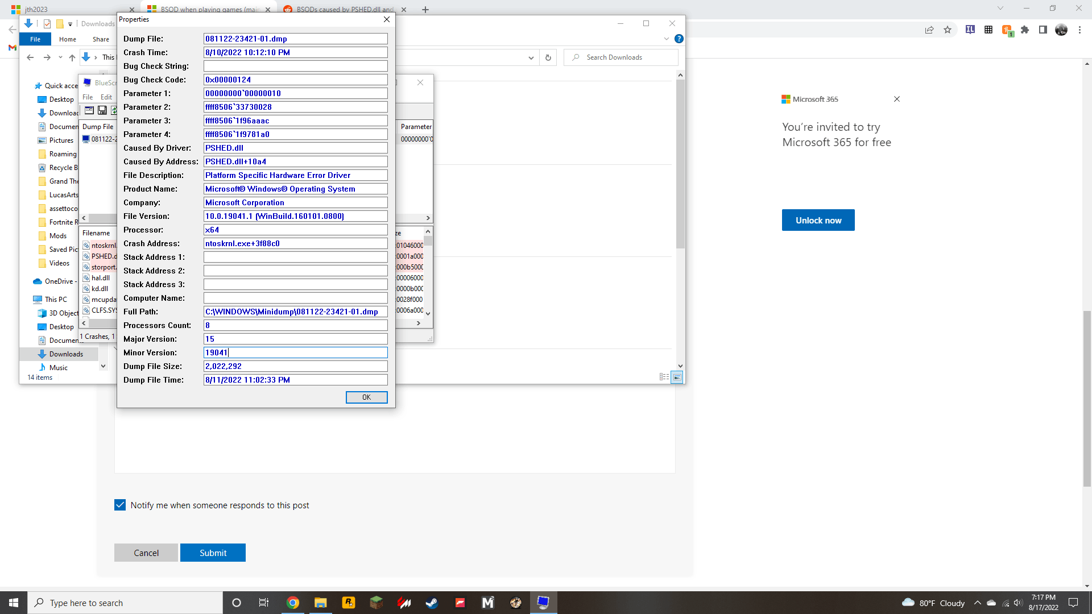Viewport: 1092px width, 614px height.
Task: Click the BlueScreenView save icon
Action: tap(102, 110)
